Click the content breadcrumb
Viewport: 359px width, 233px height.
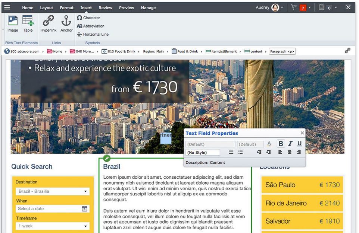(x=253, y=51)
